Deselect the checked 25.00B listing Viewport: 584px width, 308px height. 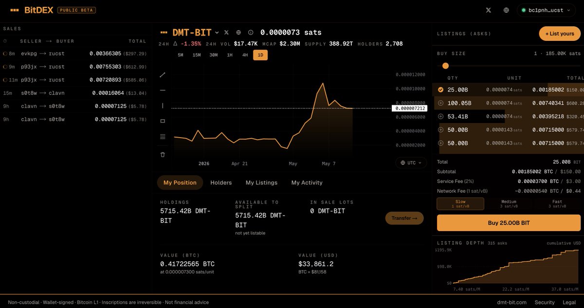pos(440,90)
